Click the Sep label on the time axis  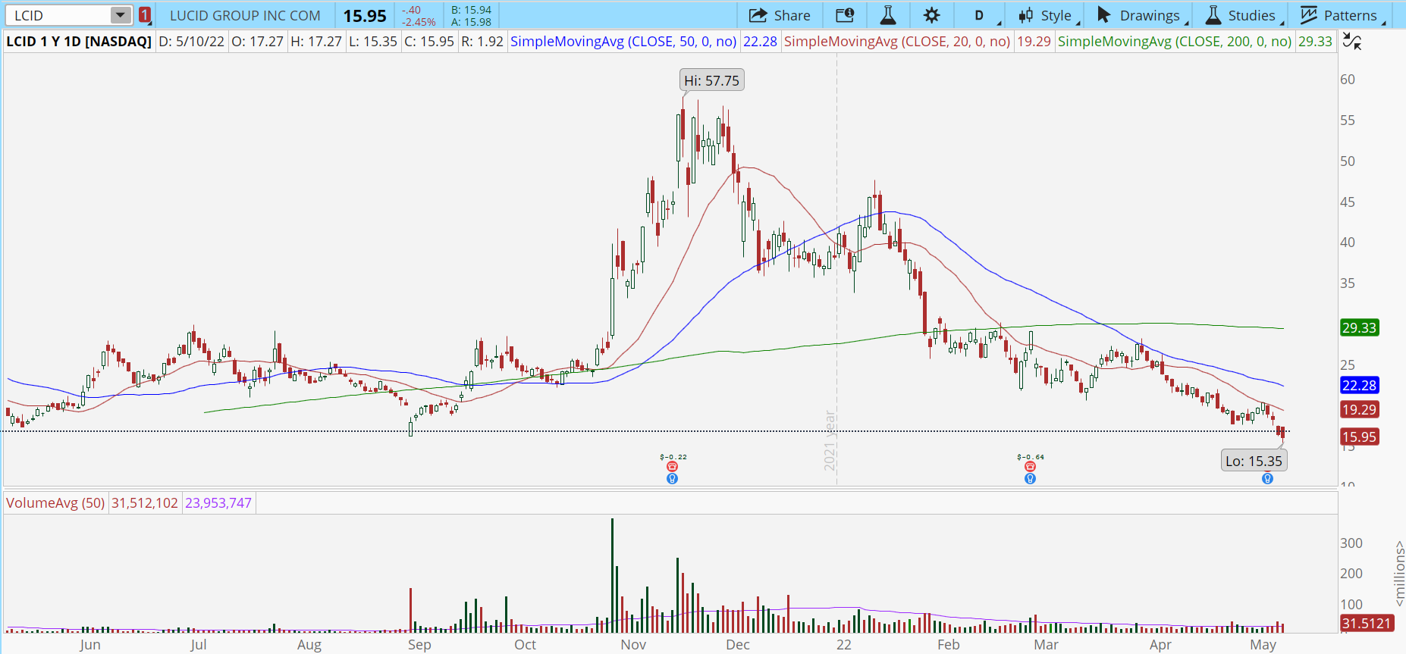pos(419,645)
